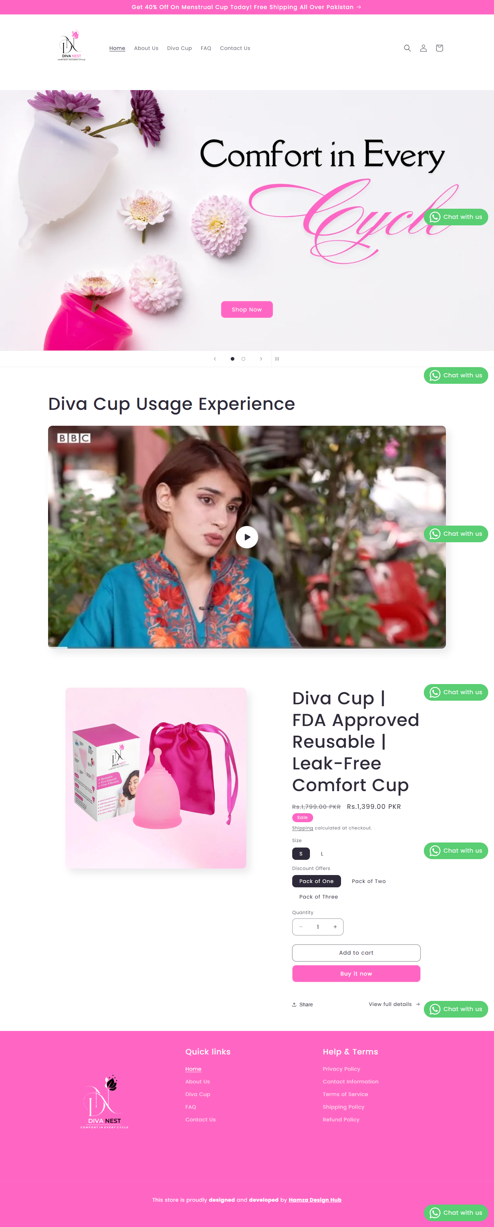Open the FAQ menu item

click(x=206, y=48)
